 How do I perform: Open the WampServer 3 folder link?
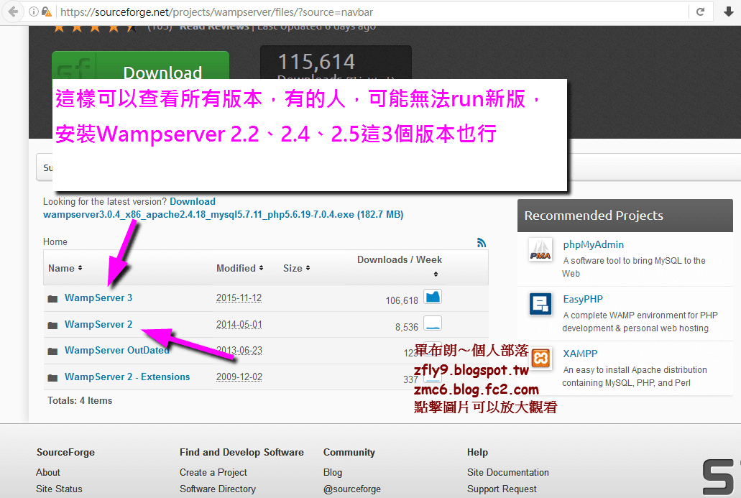click(98, 298)
